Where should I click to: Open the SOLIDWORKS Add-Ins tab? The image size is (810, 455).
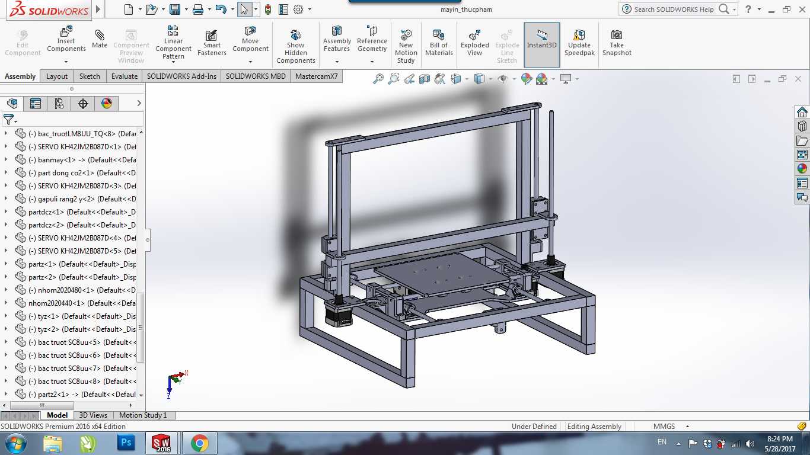pyautogui.click(x=181, y=76)
